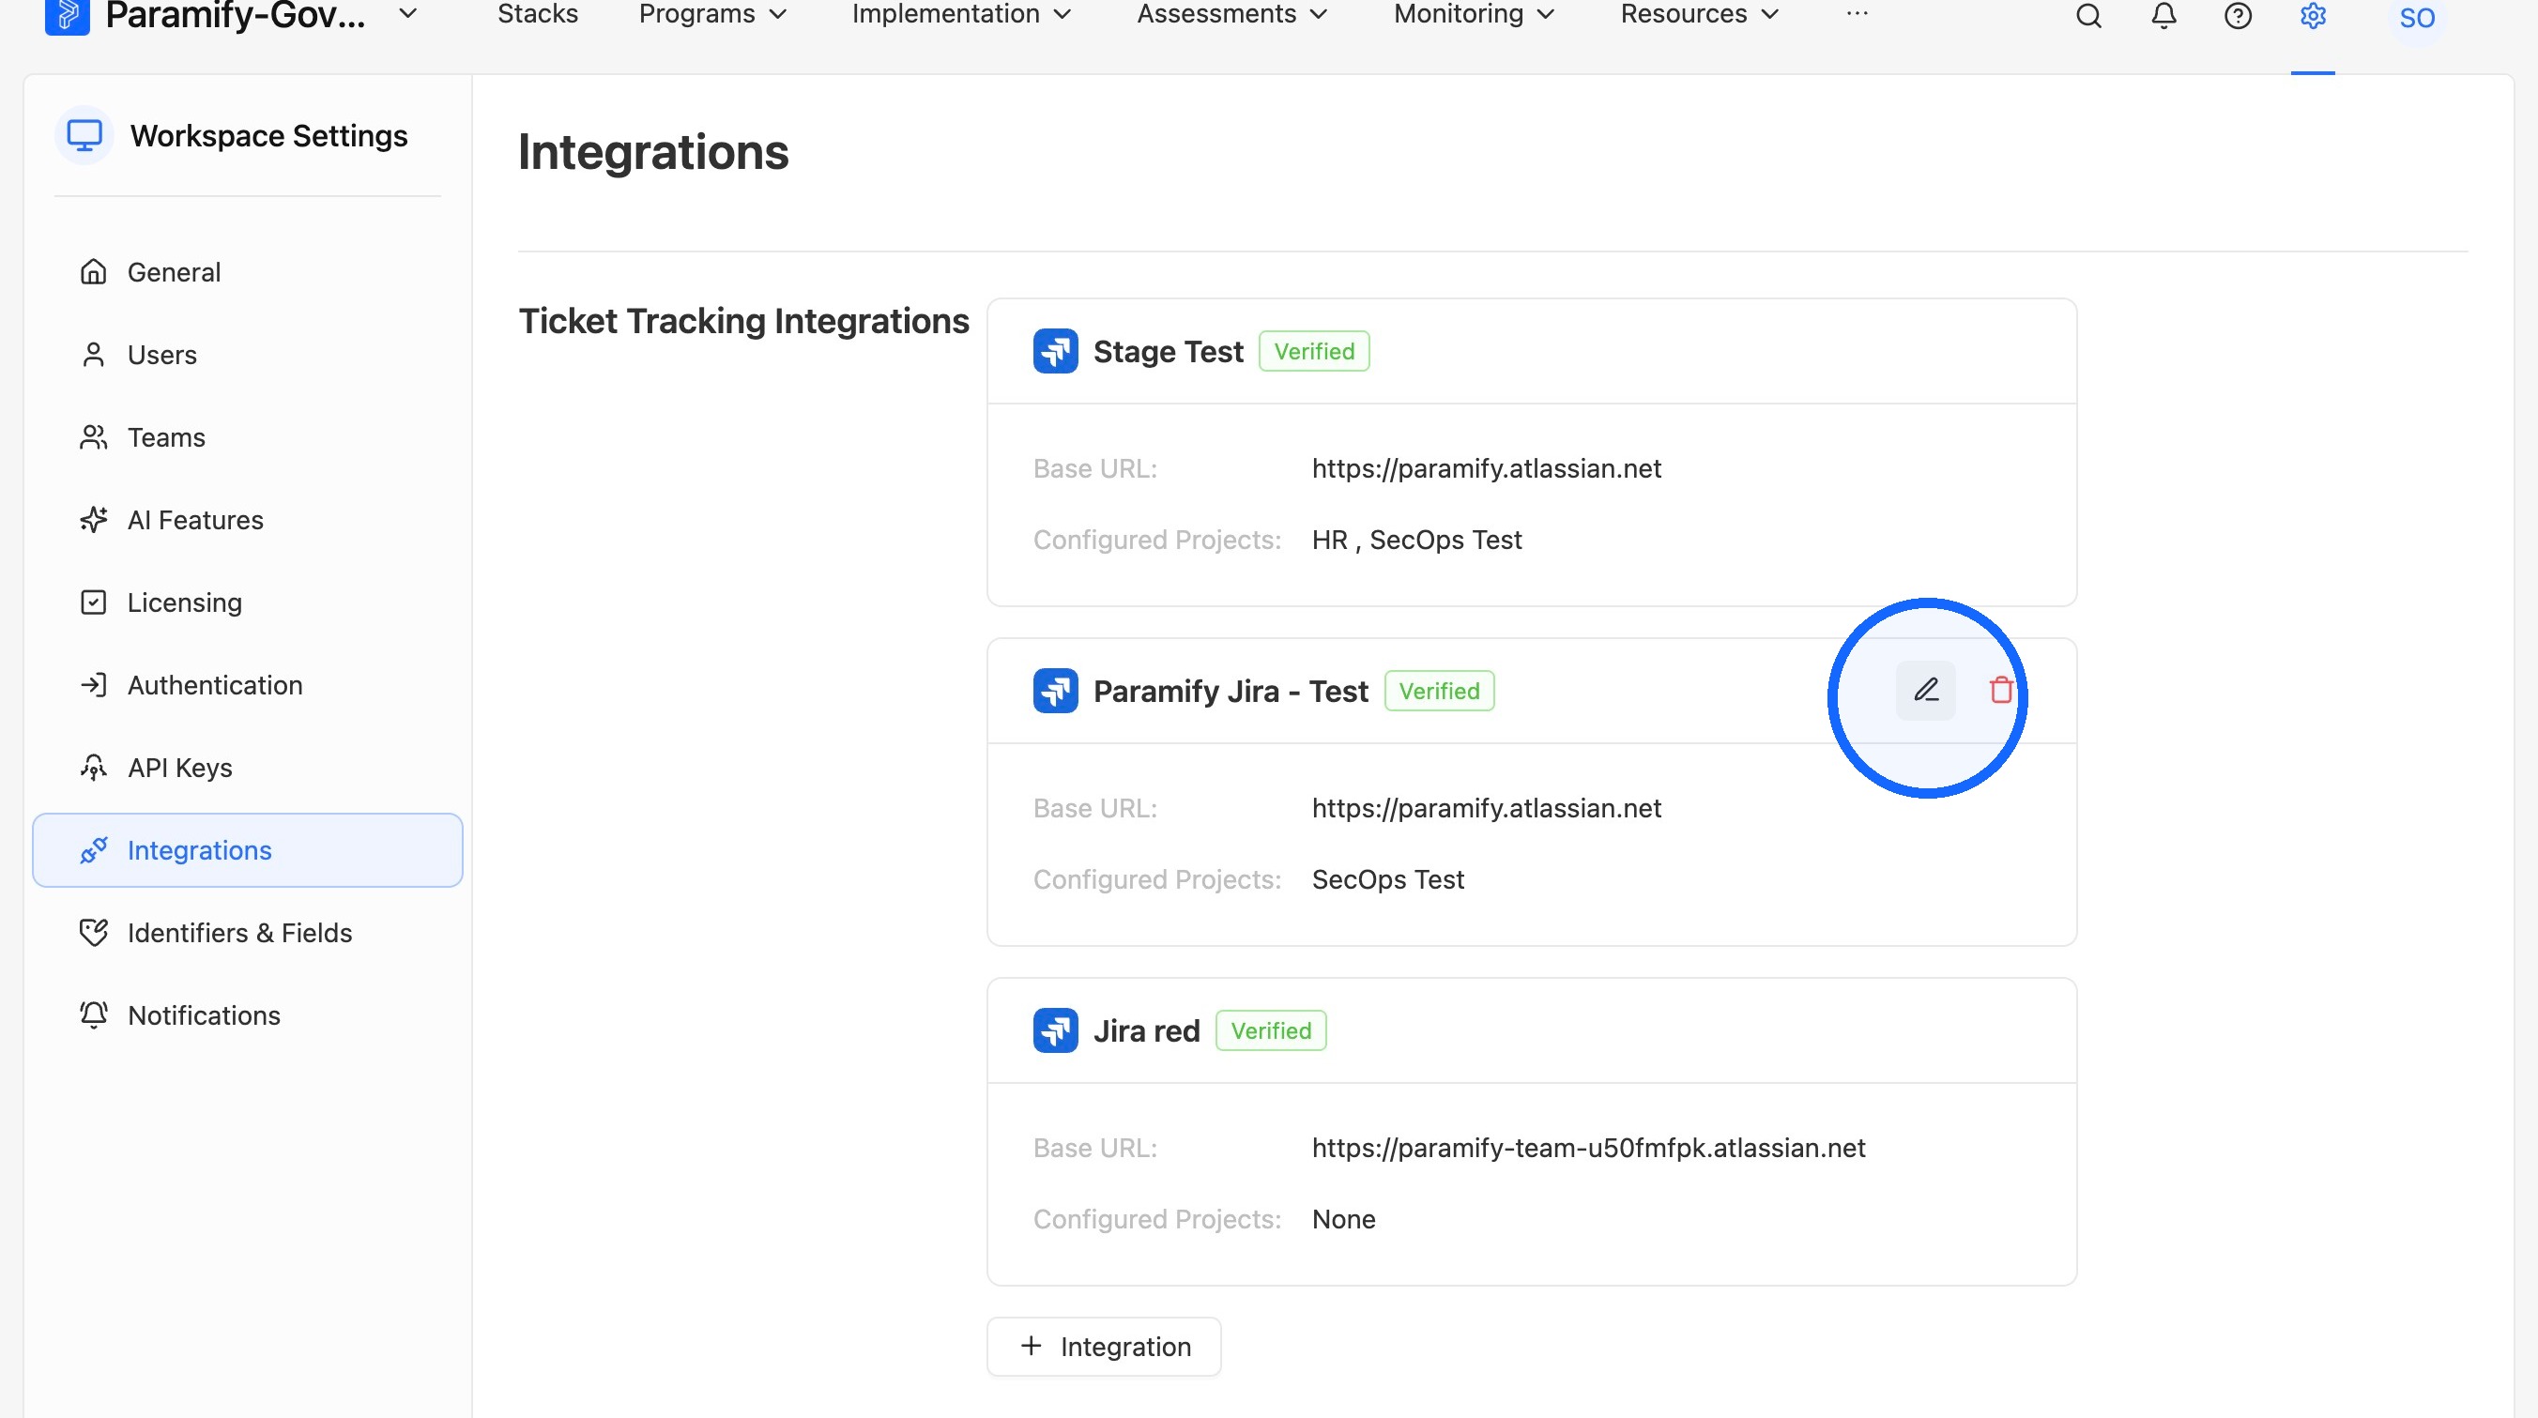The height and width of the screenshot is (1418, 2538).
Task: Delete the Paramify Jira - Test integration
Action: pos(2000,690)
